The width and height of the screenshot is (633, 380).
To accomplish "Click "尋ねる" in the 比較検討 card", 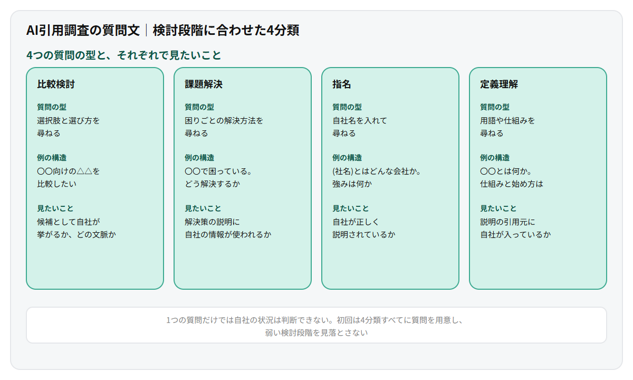I will 49,133.
